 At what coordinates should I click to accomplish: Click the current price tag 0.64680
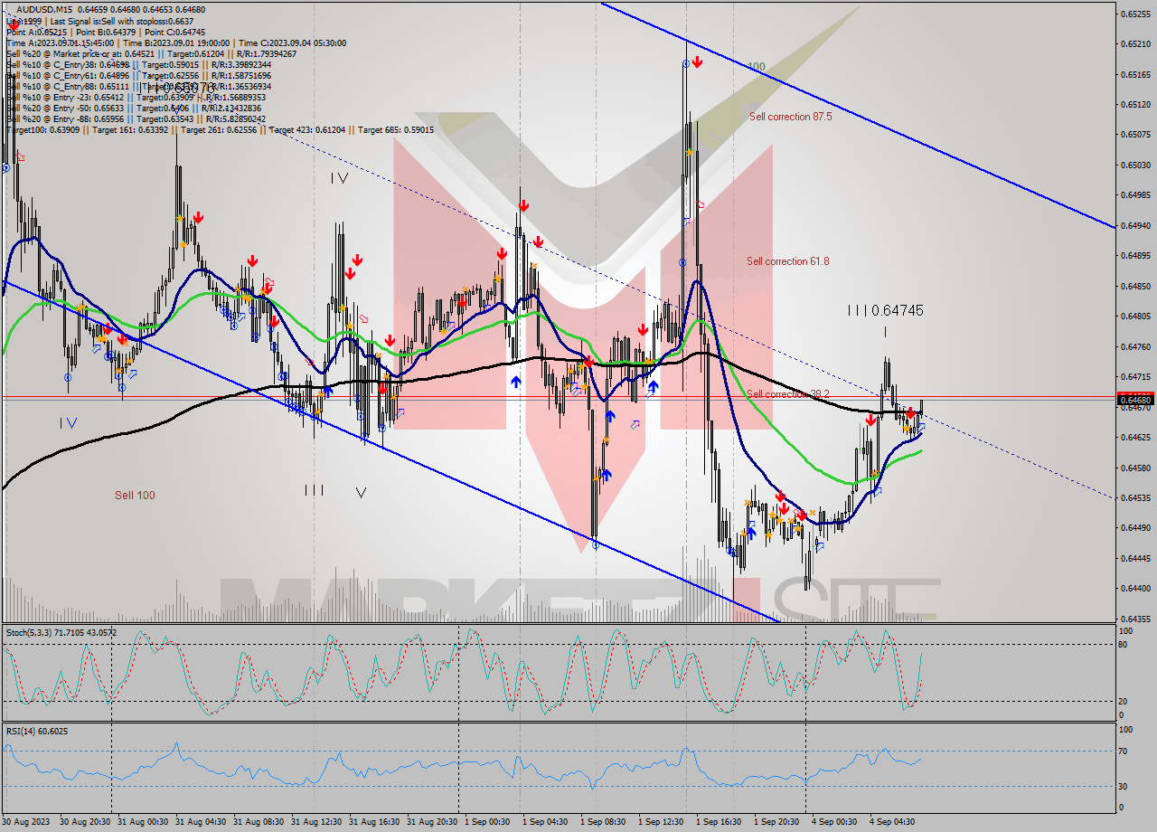[x=1135, y=399]
